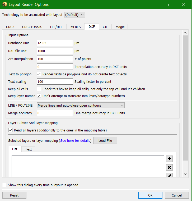Switch to the GDS2 tab
The height and width of the screenshot is (201, 192).
click(x=10, y=27)
